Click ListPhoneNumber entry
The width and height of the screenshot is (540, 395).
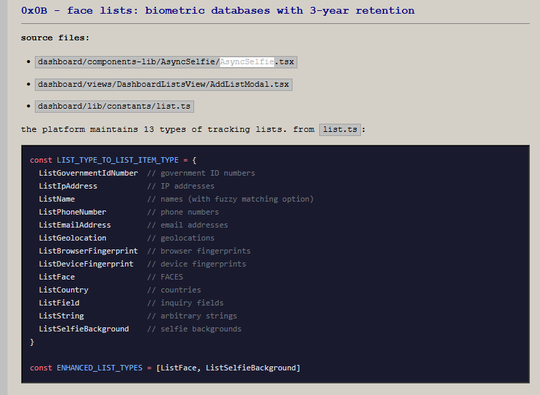click(72, 212)
